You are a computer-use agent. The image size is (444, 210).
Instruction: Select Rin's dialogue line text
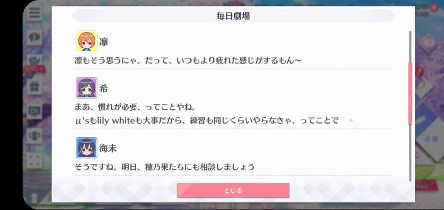pyautogui.click(x=188, y=60)
